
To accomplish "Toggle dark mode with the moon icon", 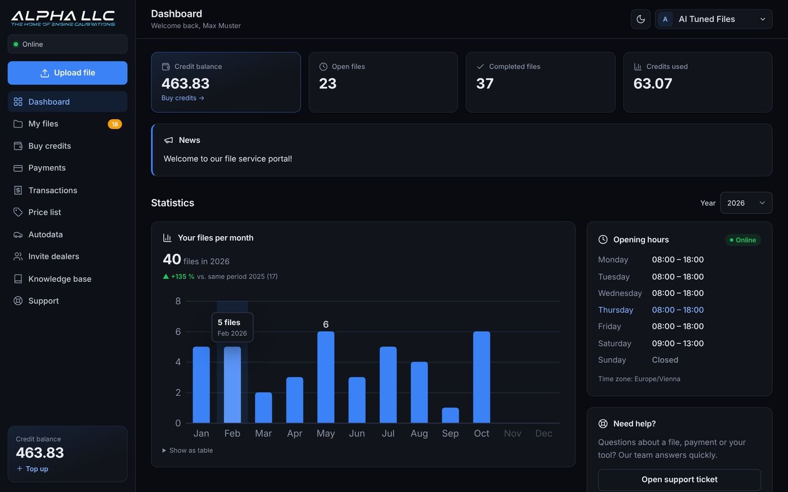I will coord(641,19).
